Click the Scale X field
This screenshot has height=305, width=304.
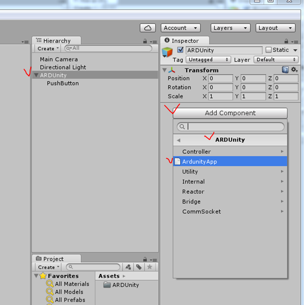pyautogui.click(x=220, y=96)
